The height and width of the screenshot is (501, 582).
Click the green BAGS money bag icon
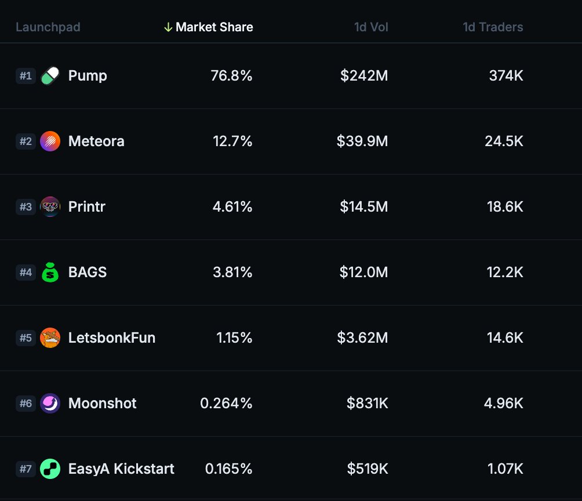[x=50, y=273]
